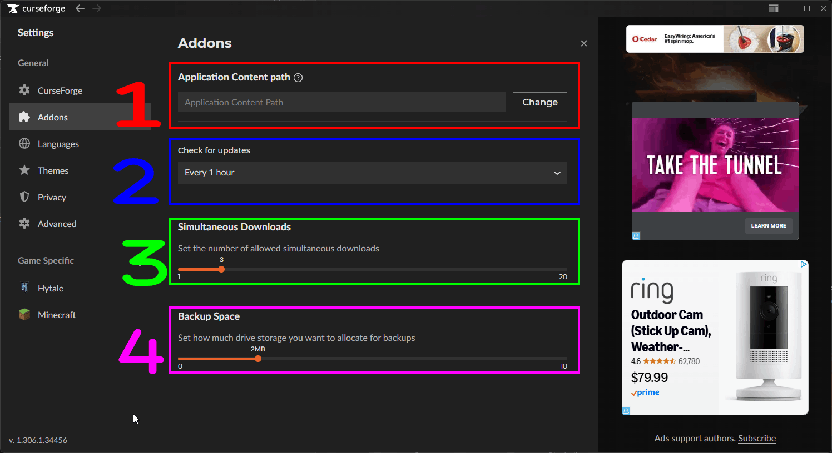
Task: Click the Backup Space slider handle
Action: (x=258, y=359)
